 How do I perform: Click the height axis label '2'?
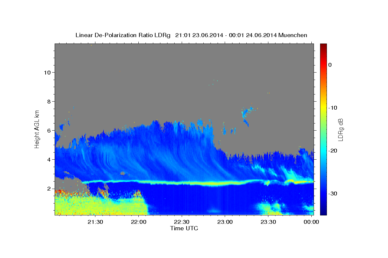[x=48, y=188]
